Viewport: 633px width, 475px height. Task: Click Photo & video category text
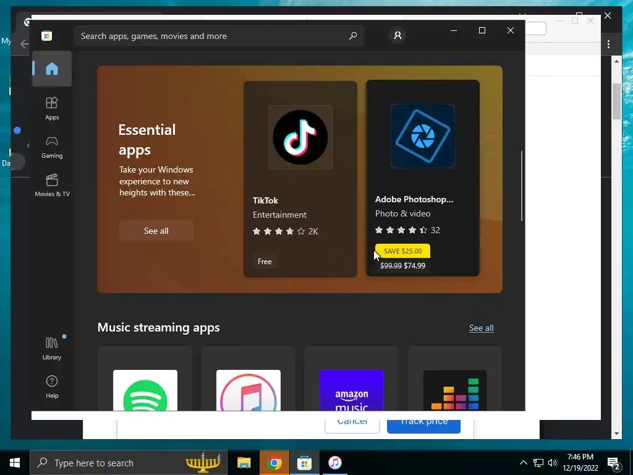click(x=402, y=213)
